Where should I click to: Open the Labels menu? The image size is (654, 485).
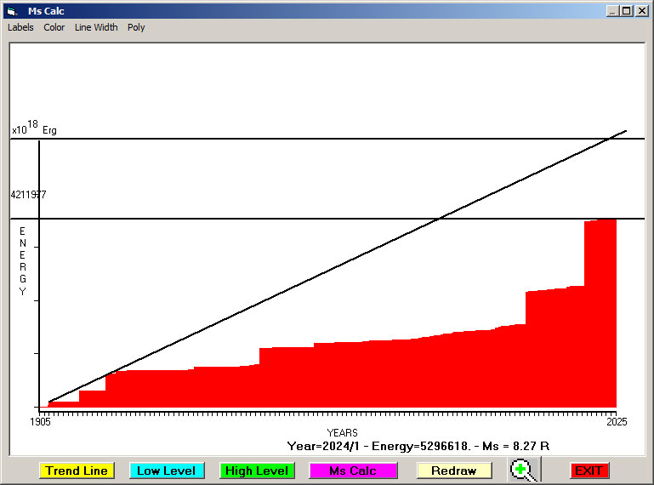click(20, 27)
